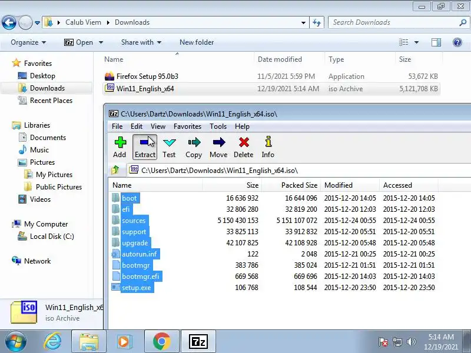Click the green Add plus icon
This screenshot has height=353, width=471.
click(x=120, y=142)
